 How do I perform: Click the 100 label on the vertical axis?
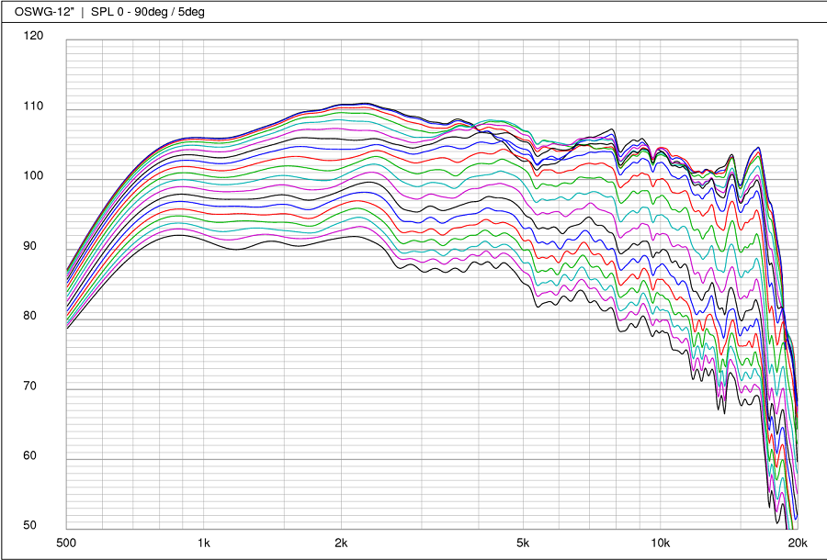[33, 176]
